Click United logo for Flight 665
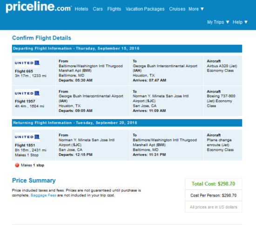Screen dimensions: 256x225 [27, 63]
